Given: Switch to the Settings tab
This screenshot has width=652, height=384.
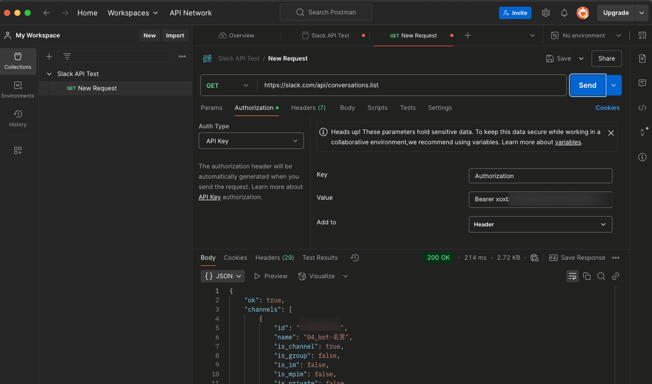Looking at the screenshot, I should (440, 108).
